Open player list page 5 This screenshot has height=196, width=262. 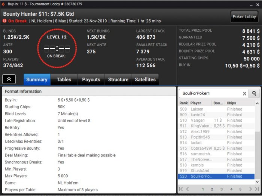[240, 189]
